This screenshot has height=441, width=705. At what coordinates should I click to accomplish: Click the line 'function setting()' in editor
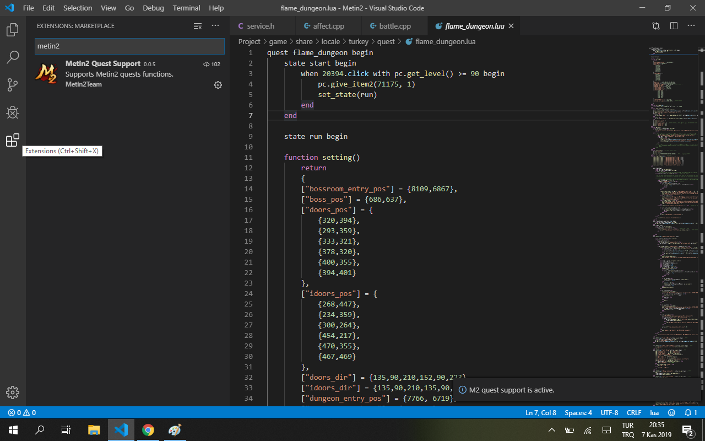pos(322,157)
